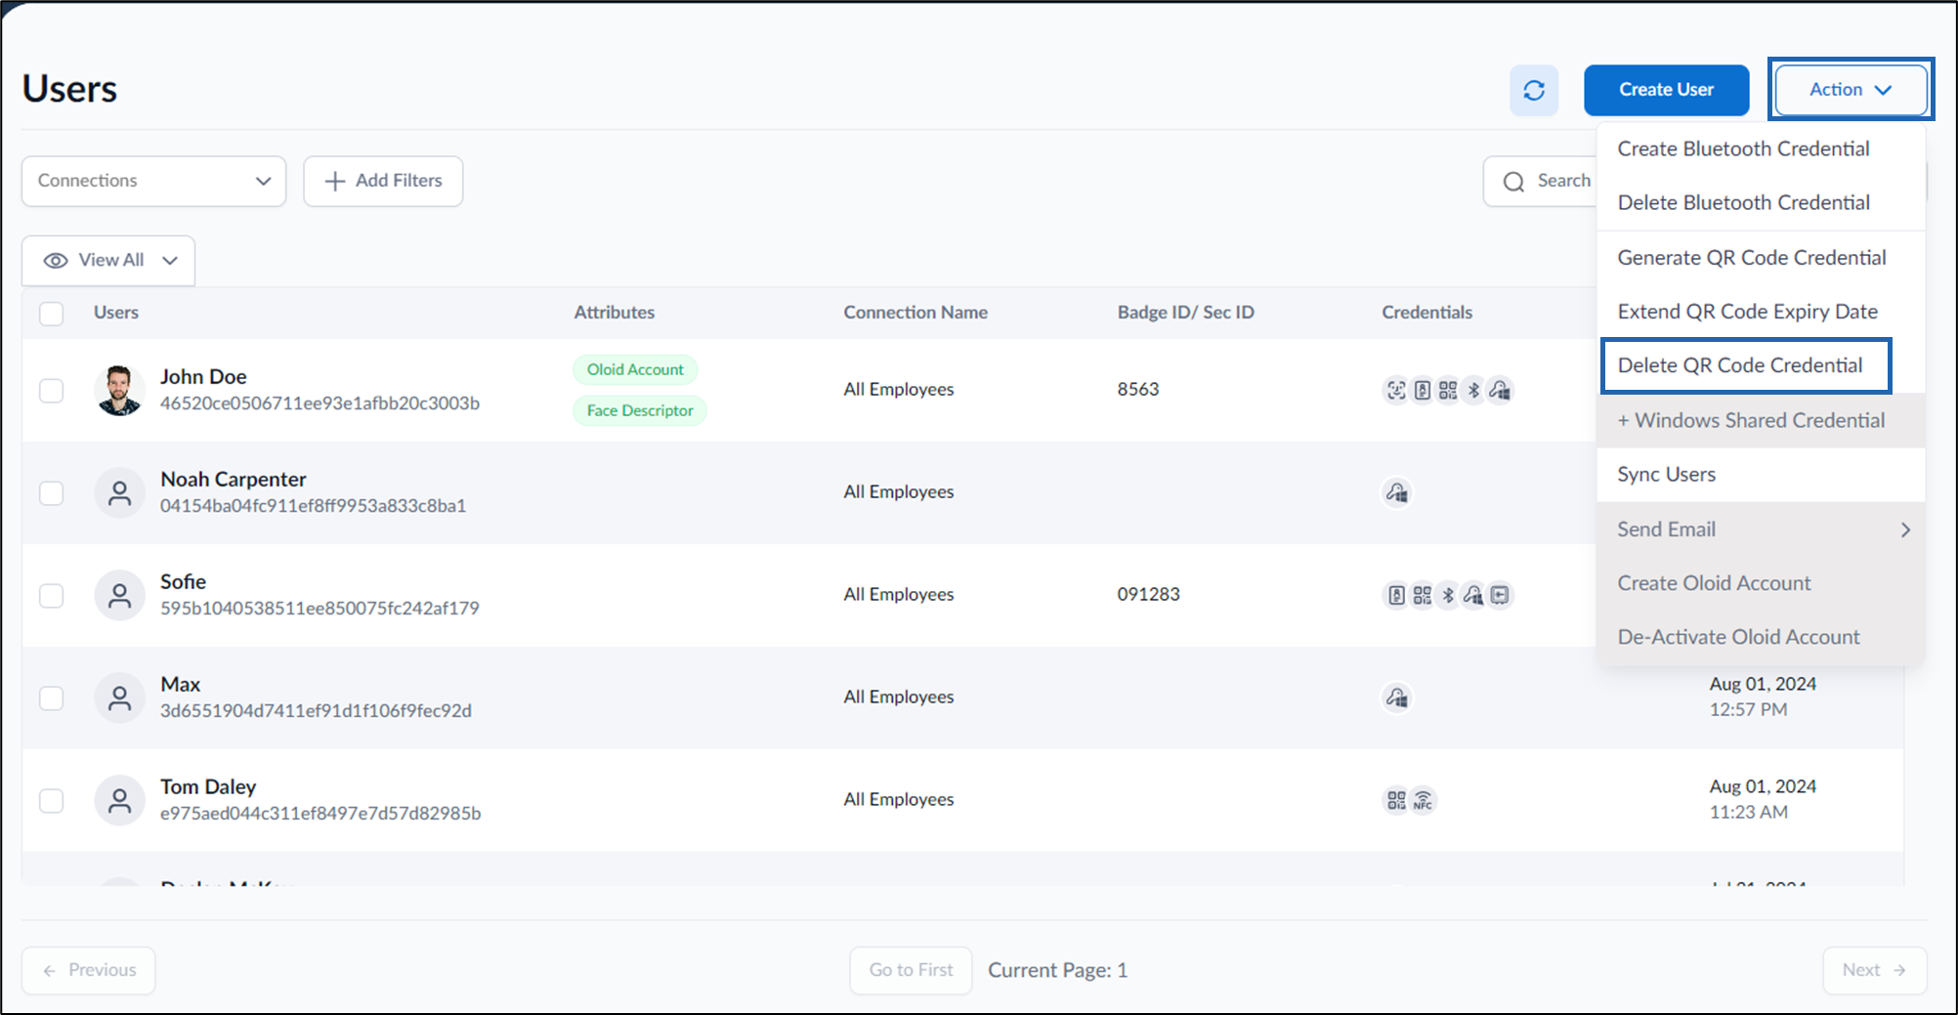Click Max's Windows key credential icon

(x=1397, y=698)
